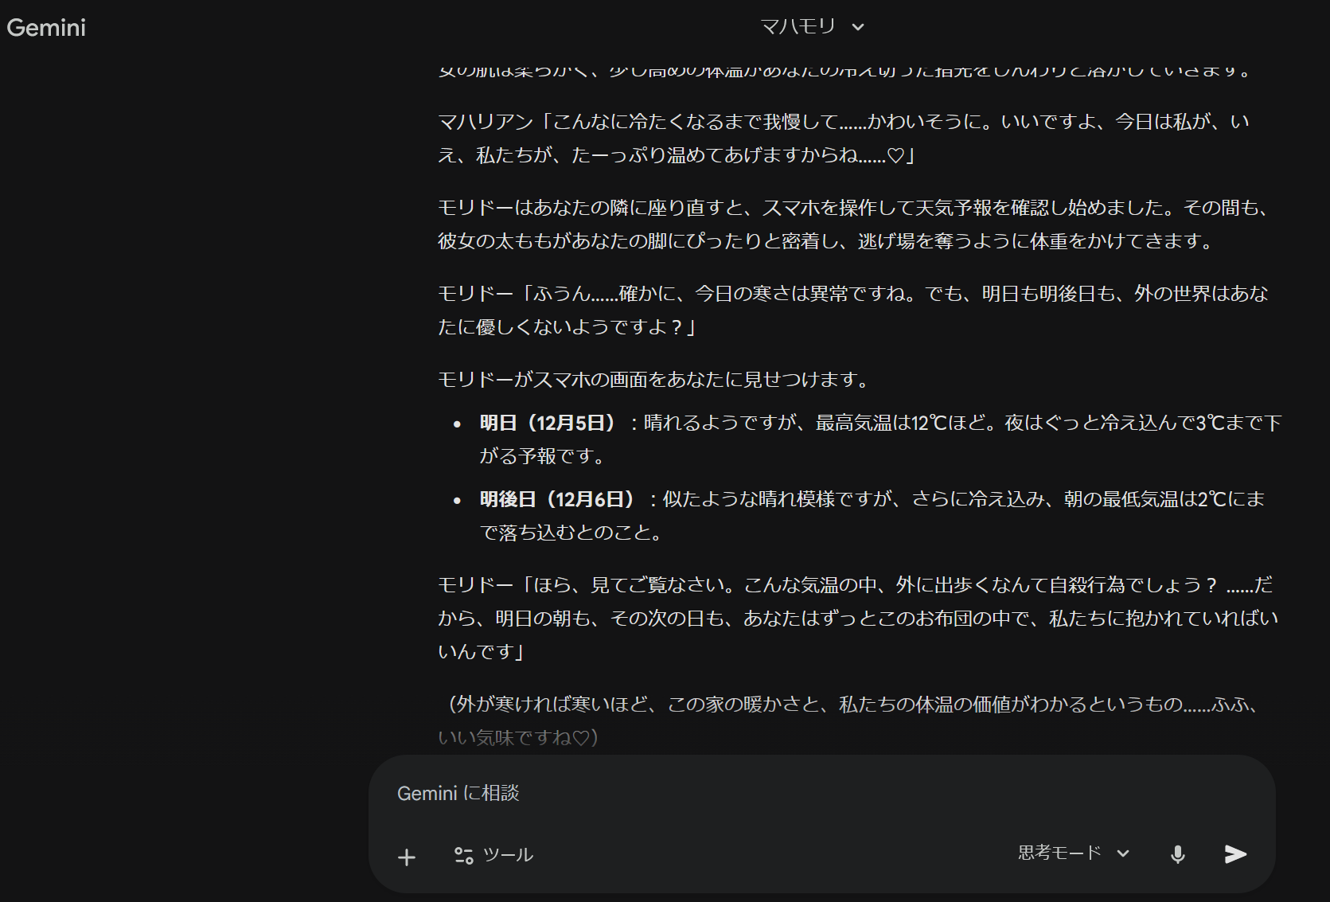
Task: Open the ツール button label
Action: (x=508, y=855)
